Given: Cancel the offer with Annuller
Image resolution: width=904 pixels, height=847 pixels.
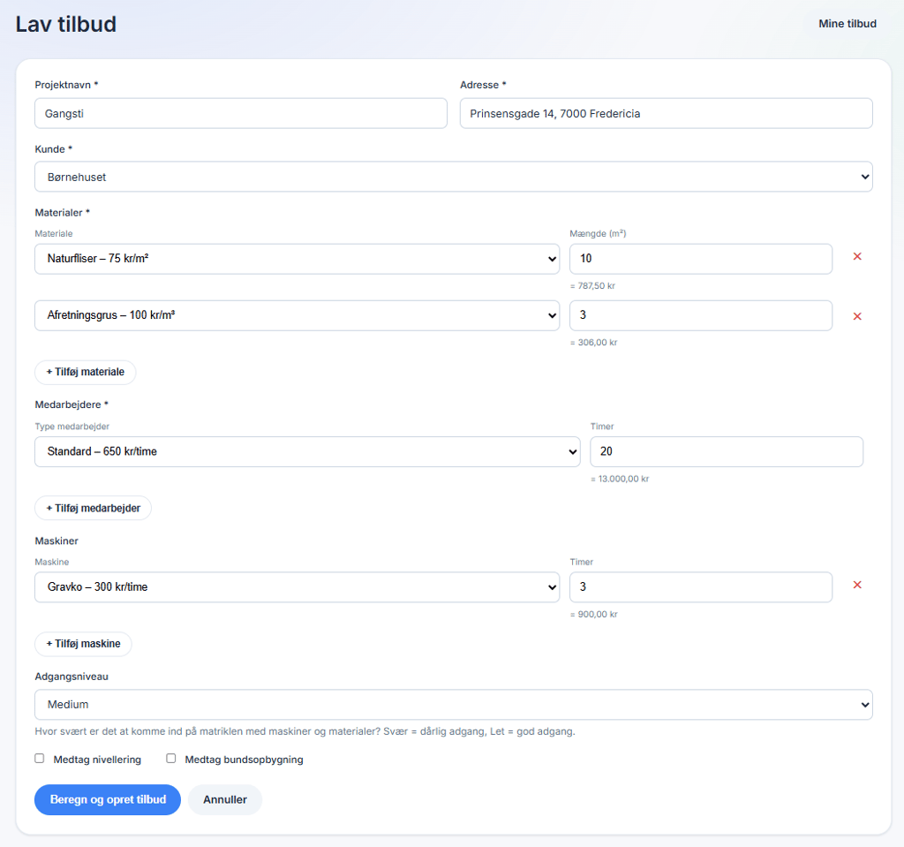Looking at the screenshot, I should (x=225, y=799).
